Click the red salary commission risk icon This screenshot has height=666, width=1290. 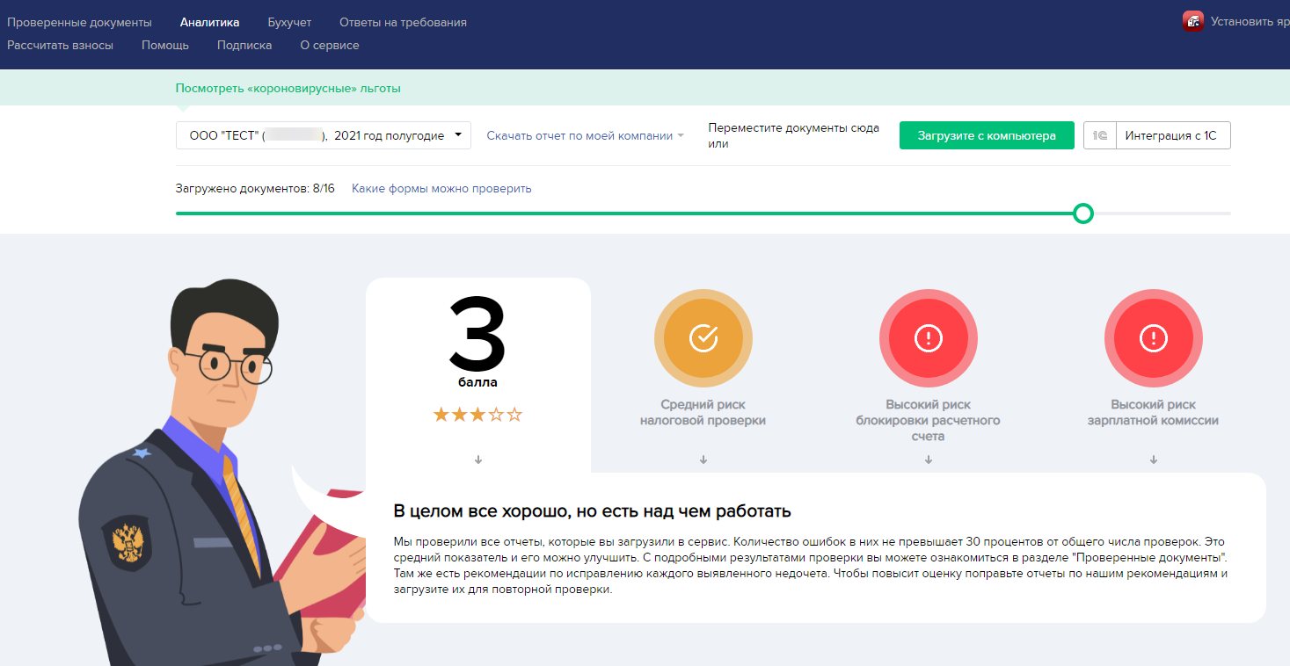point(1153,338)
